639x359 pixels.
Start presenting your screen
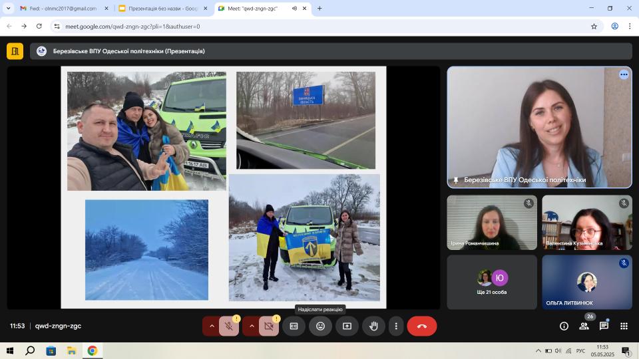347,326
